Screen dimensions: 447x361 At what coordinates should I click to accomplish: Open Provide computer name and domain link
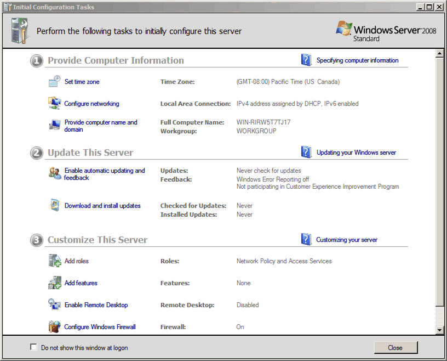click(x=101, y=126)
